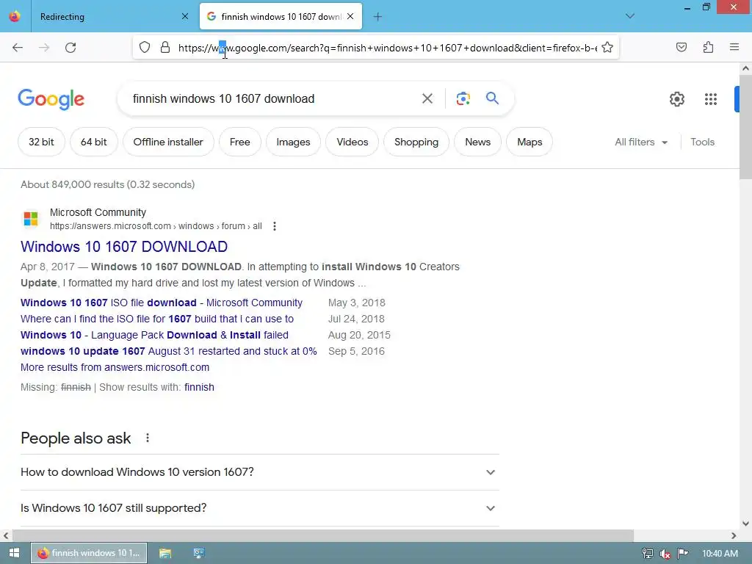Image resolution: width=752 pixels, height=564 pixels.
Task: Open network tray icon
Action: [648, 554]
